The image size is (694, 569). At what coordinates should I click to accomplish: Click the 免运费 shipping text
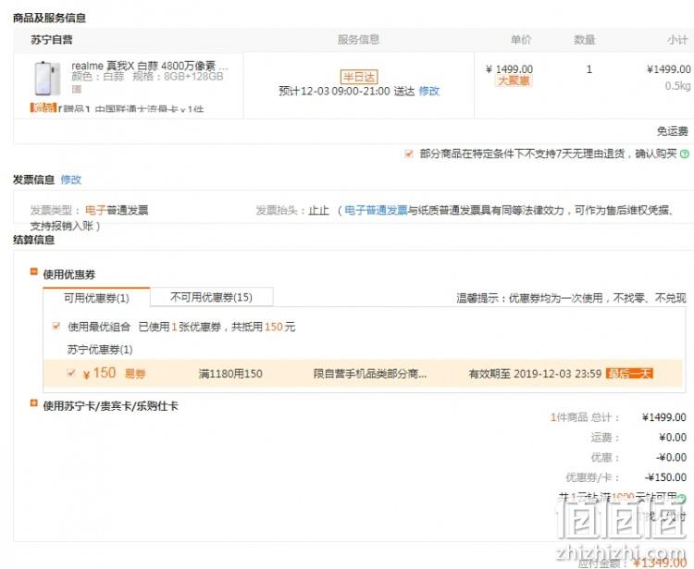tap(673, 131)
